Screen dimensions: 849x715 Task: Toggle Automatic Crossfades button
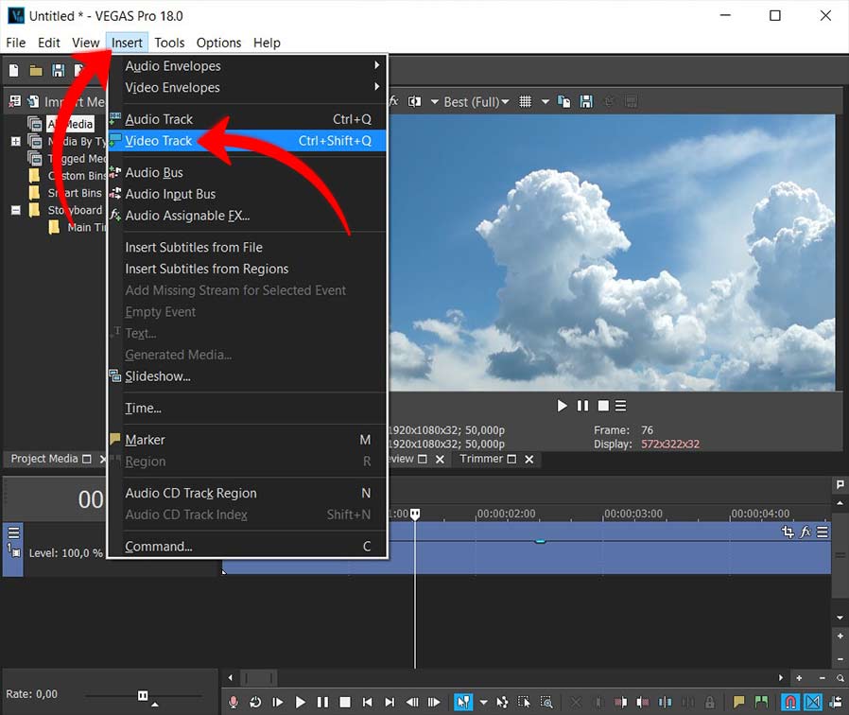(x=813, y=703)
